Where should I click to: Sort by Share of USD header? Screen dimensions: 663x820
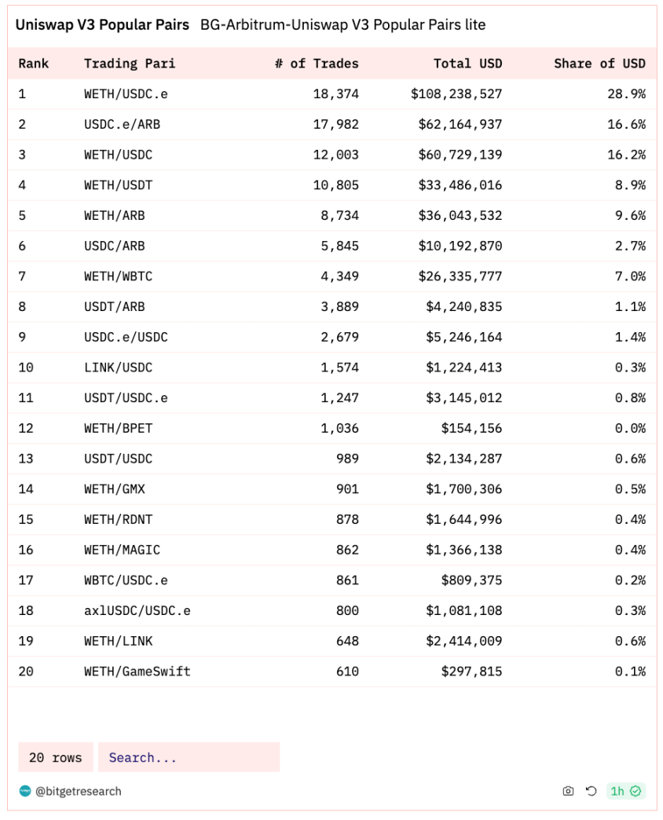[x=599, y=64]
